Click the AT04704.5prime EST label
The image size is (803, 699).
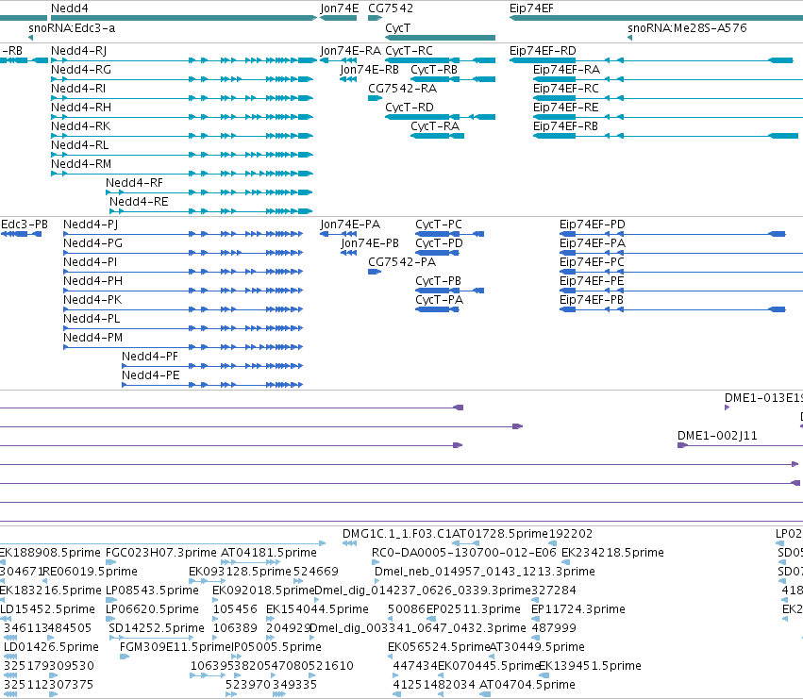pos(527,685)
